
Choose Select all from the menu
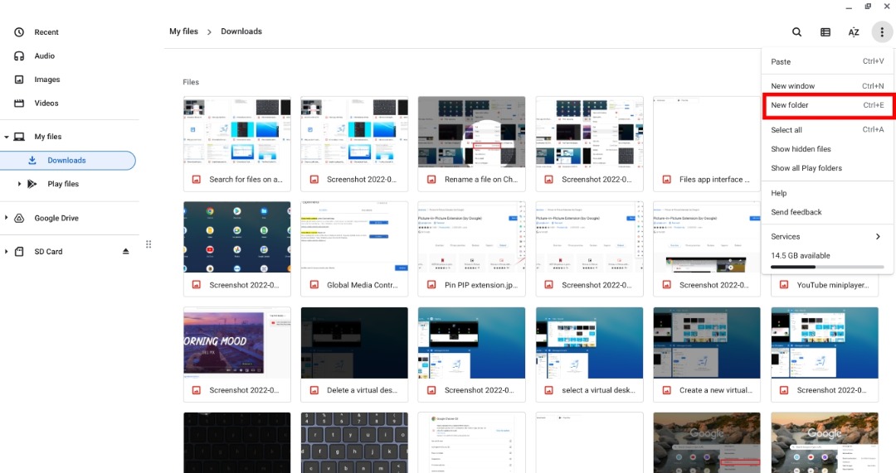pyautogui.click(x=827, y=130)
